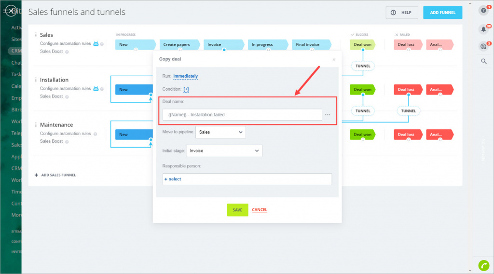The image size is (494, 274).
Task: Select the New stage in Sales funnel
Action: (x=136, y=44)
